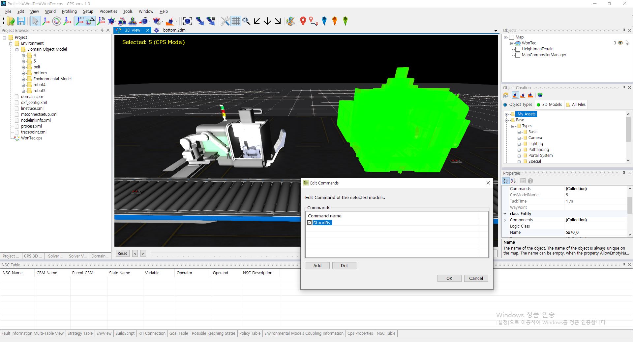633x342 pixels.
Task: Collapse the Domain Object Model node
Action: point(17,49)
